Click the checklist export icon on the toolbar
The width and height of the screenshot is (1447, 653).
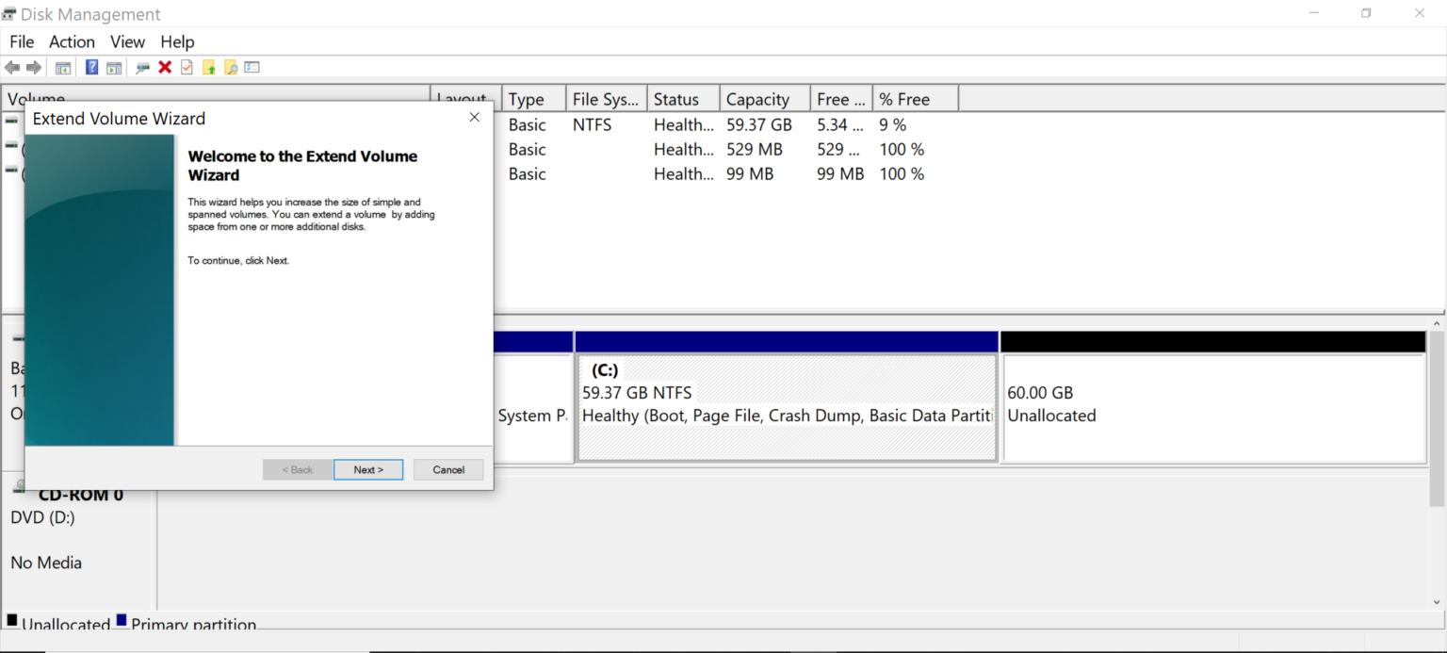(x=251, y=67)
